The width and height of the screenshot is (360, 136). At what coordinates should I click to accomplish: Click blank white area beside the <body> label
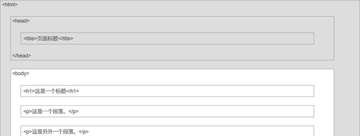[181, 73]
